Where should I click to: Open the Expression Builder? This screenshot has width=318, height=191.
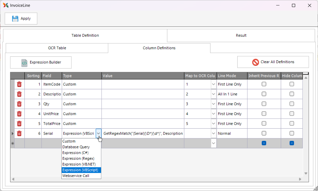41,62
